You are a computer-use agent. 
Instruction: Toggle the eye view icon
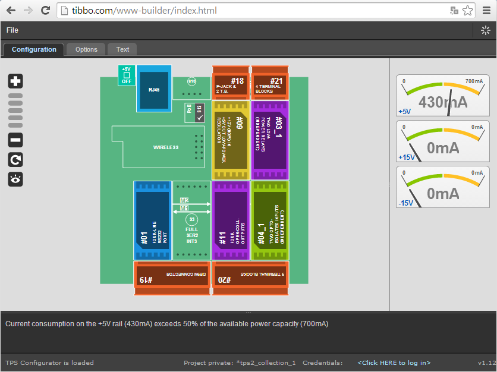point(15,179)
